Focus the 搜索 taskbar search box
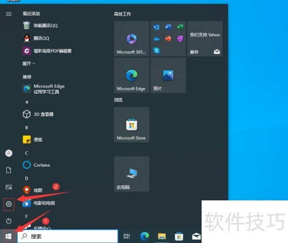The height and width of the screenshot is (243, 288). pos(67,236)
